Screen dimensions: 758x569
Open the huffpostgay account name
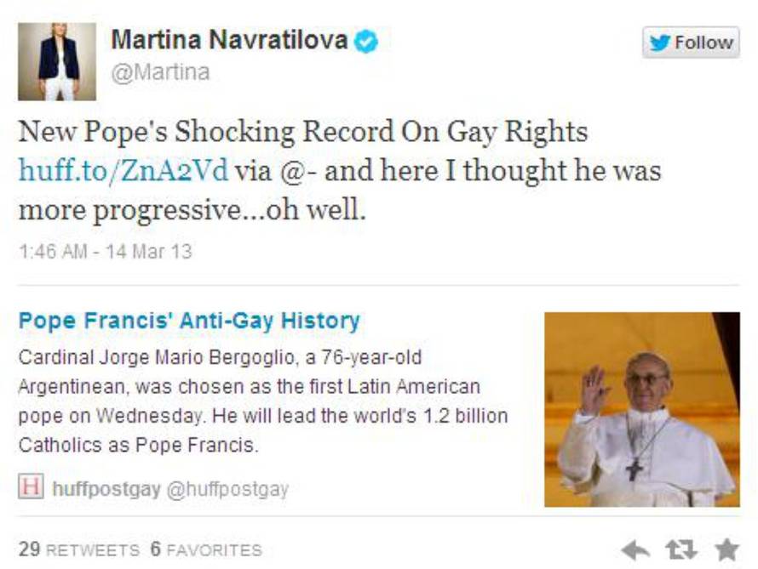pyautogui.click(x=106, y=489)
